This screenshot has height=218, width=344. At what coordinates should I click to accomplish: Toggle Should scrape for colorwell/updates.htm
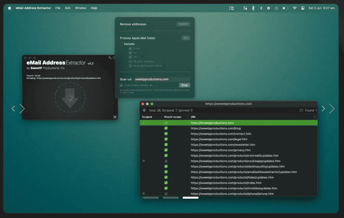(x=166, y=156)
